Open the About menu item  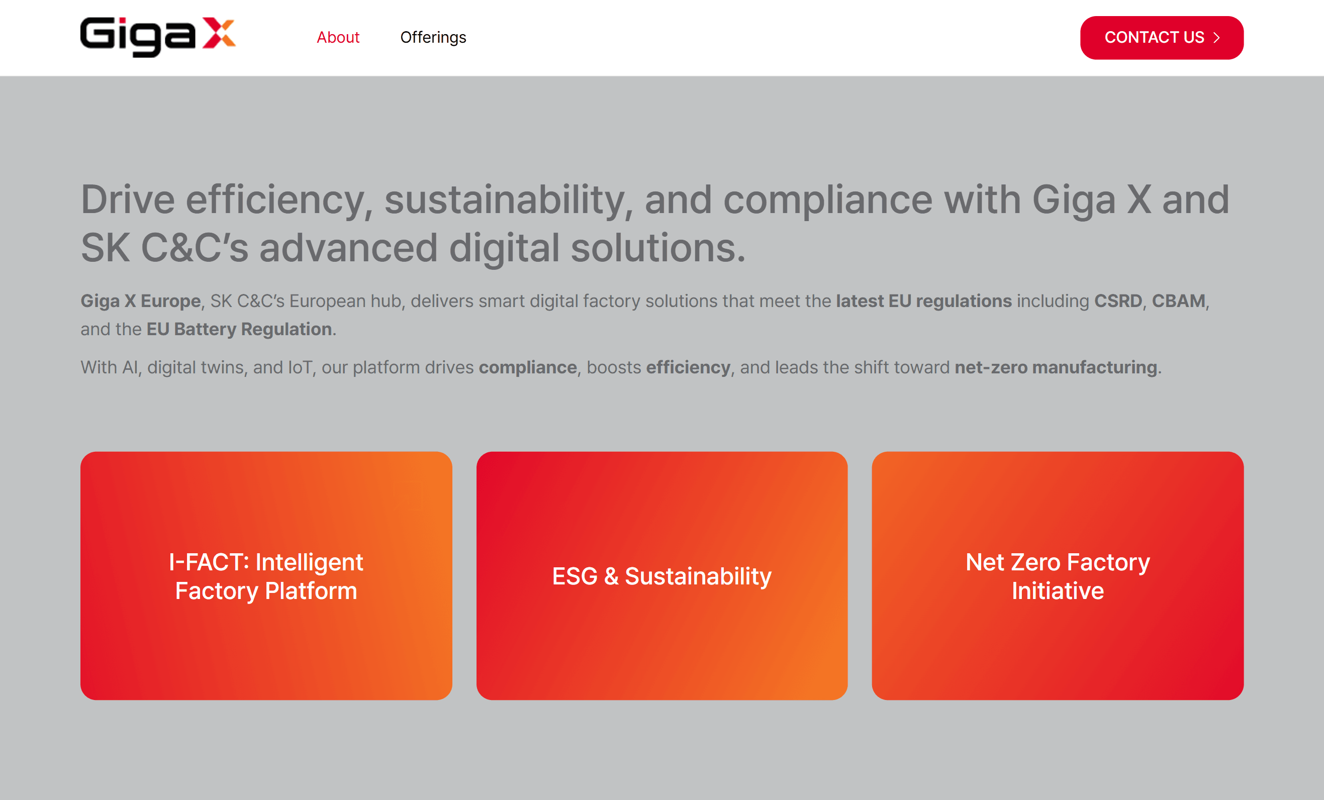[337, 38]
